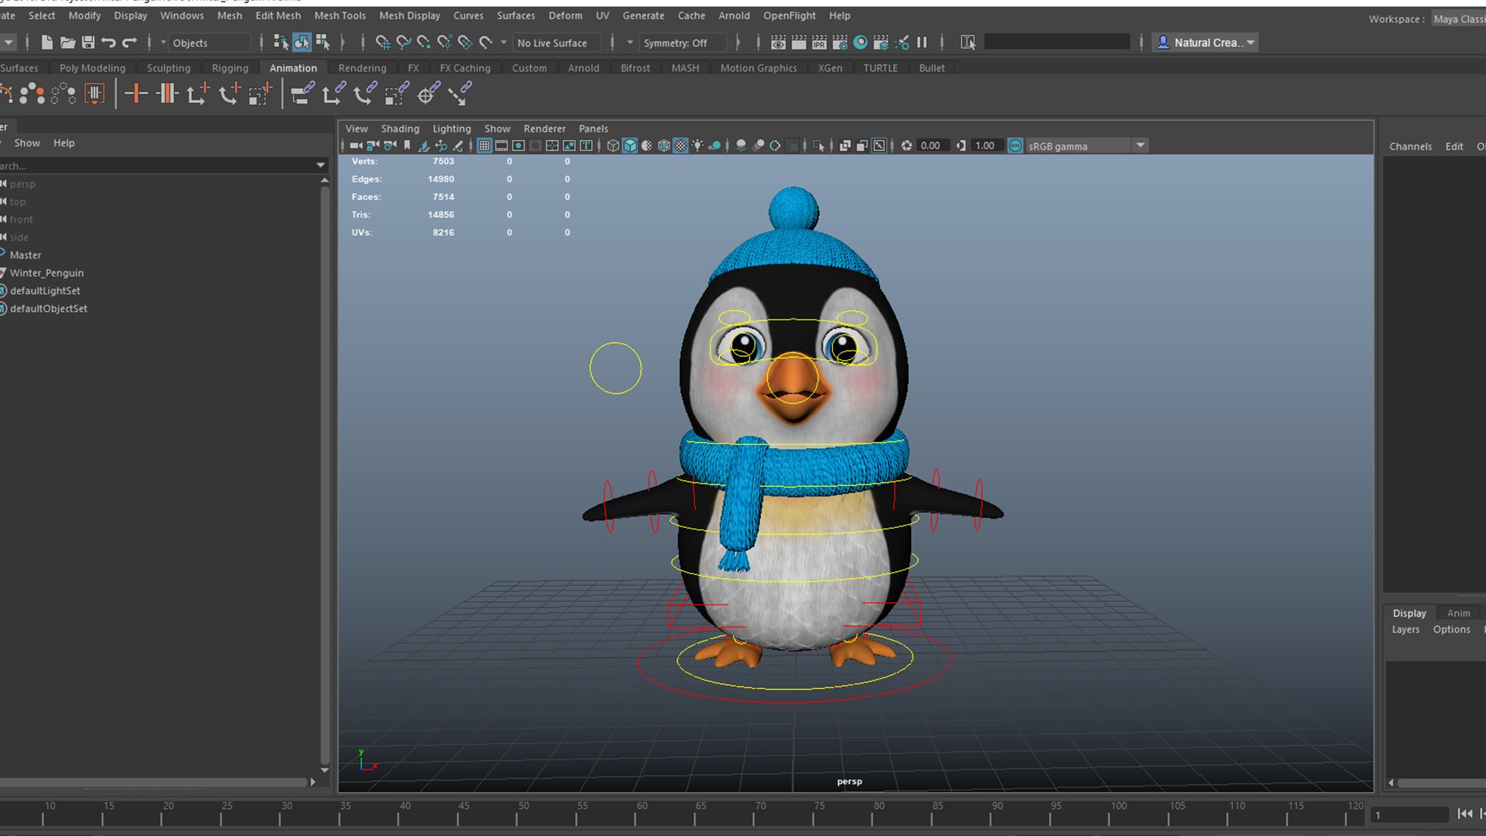Activate Snap to Grids magnet icon
This screenshot has height=836, width=1486.
click(x=382, y=43)
